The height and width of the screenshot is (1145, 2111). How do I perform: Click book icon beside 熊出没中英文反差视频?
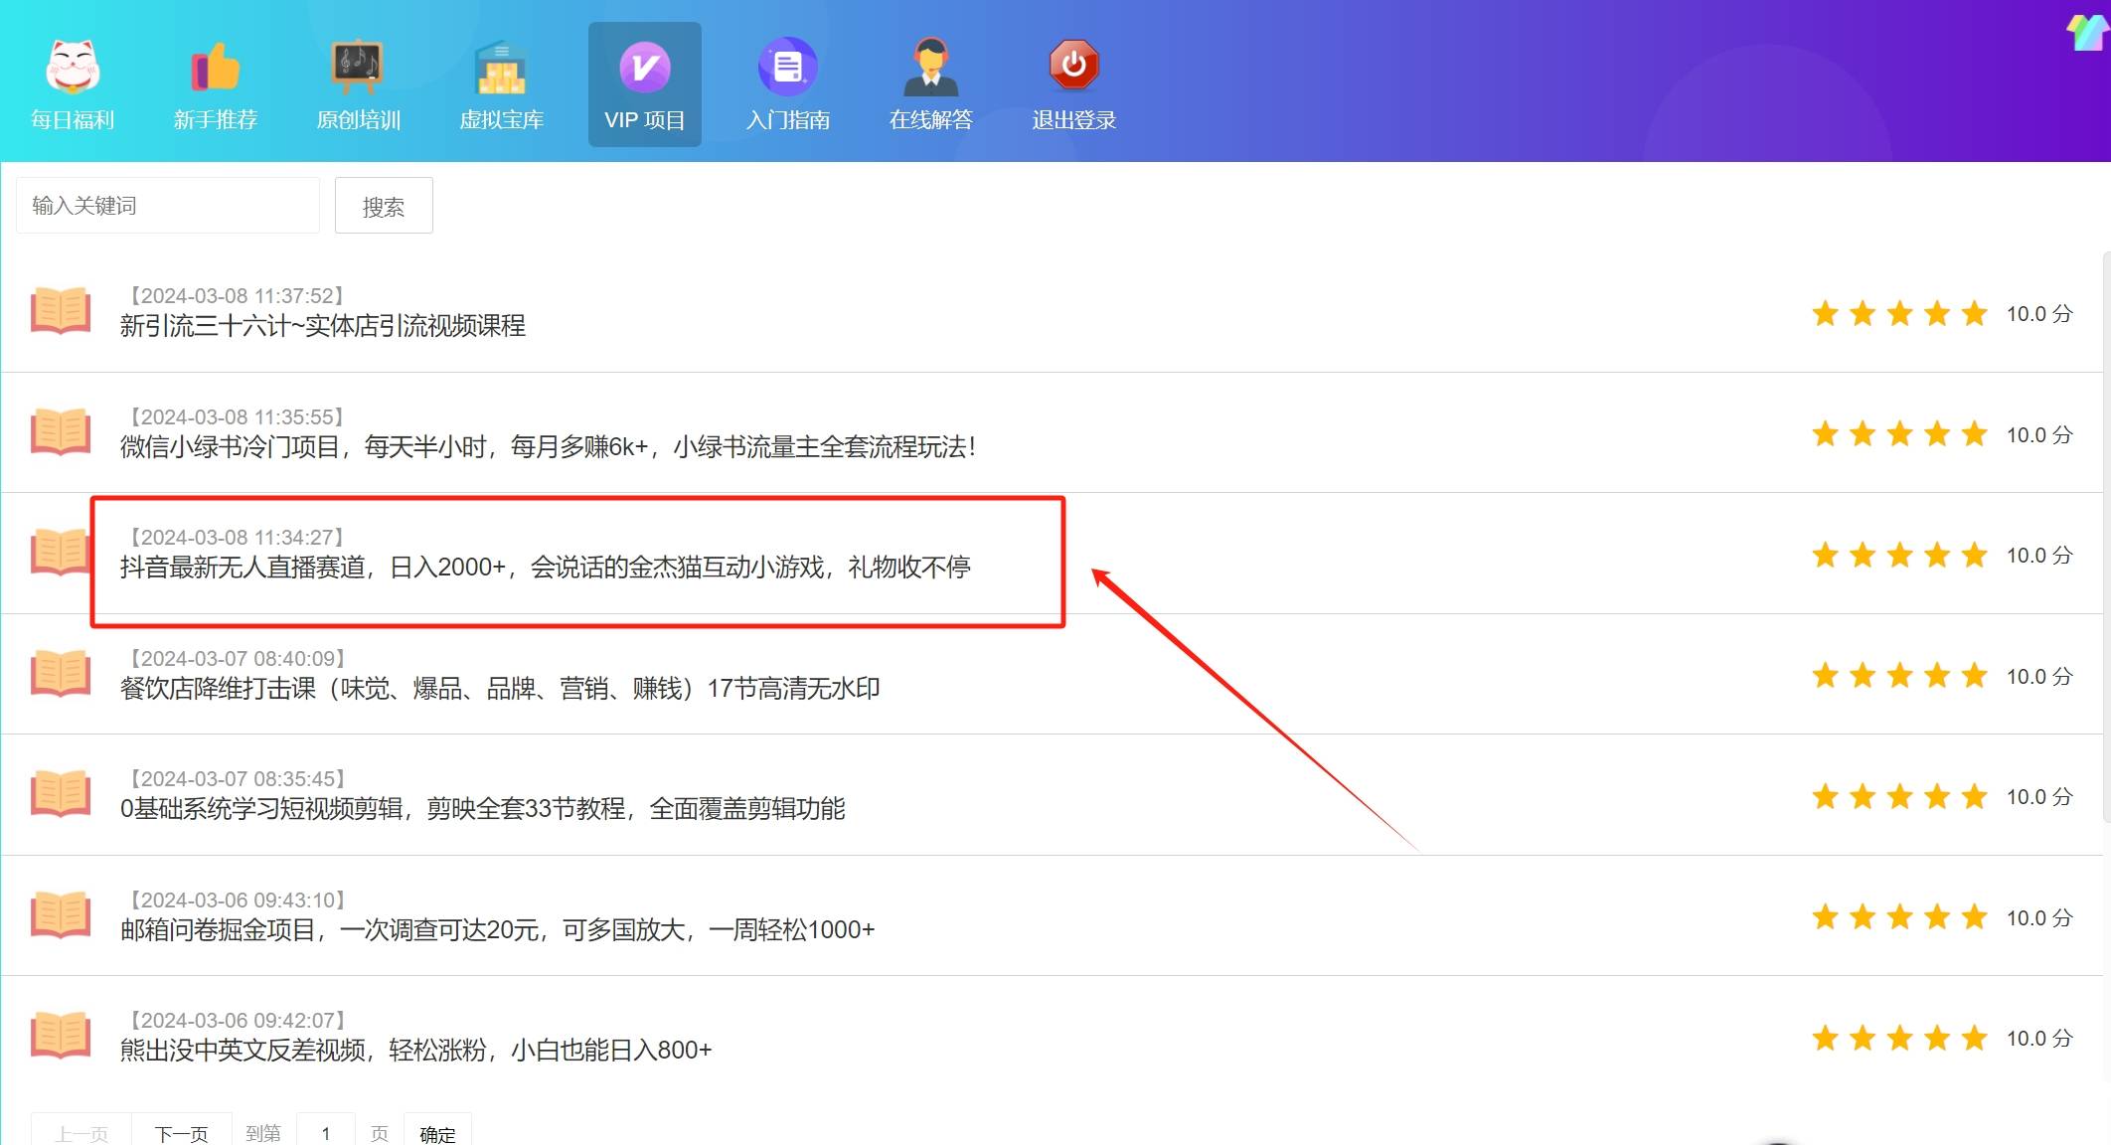point(61,1035)
